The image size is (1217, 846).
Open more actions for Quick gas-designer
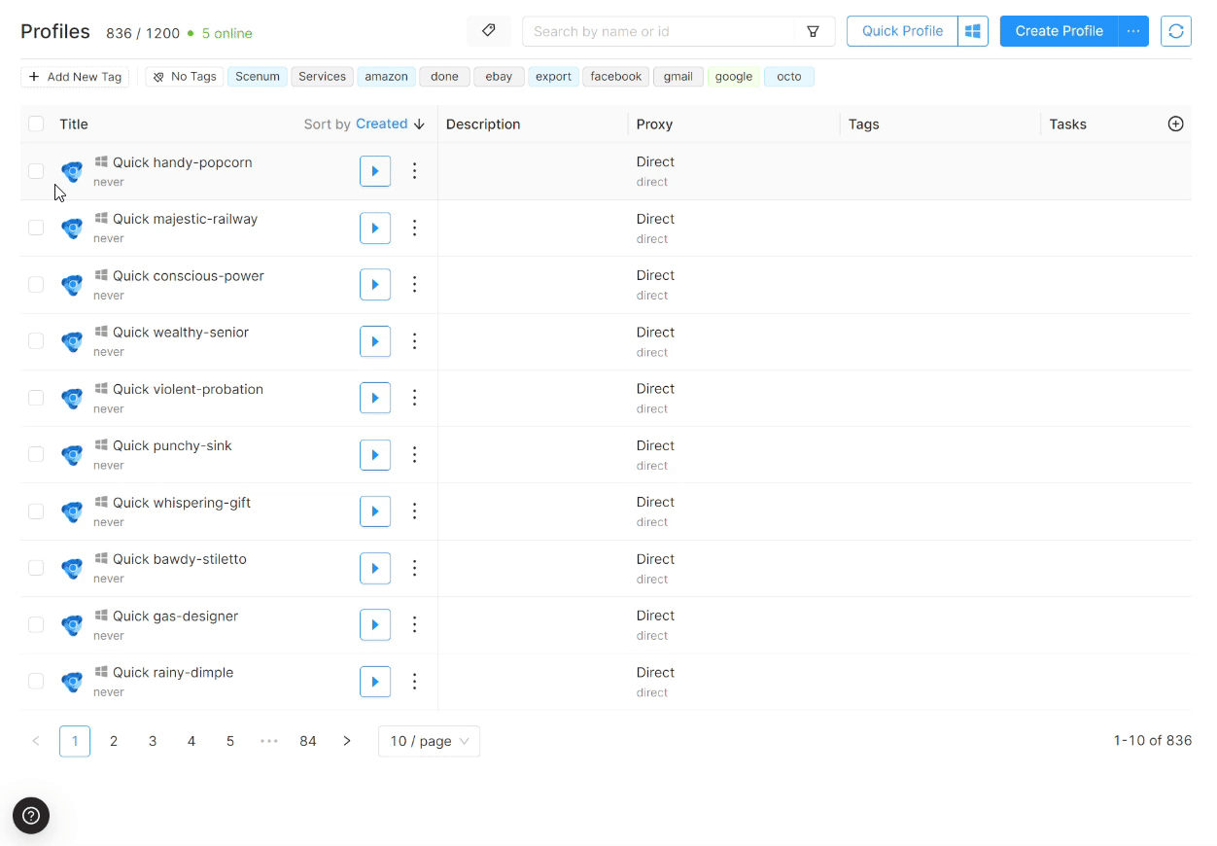[415, 625]
